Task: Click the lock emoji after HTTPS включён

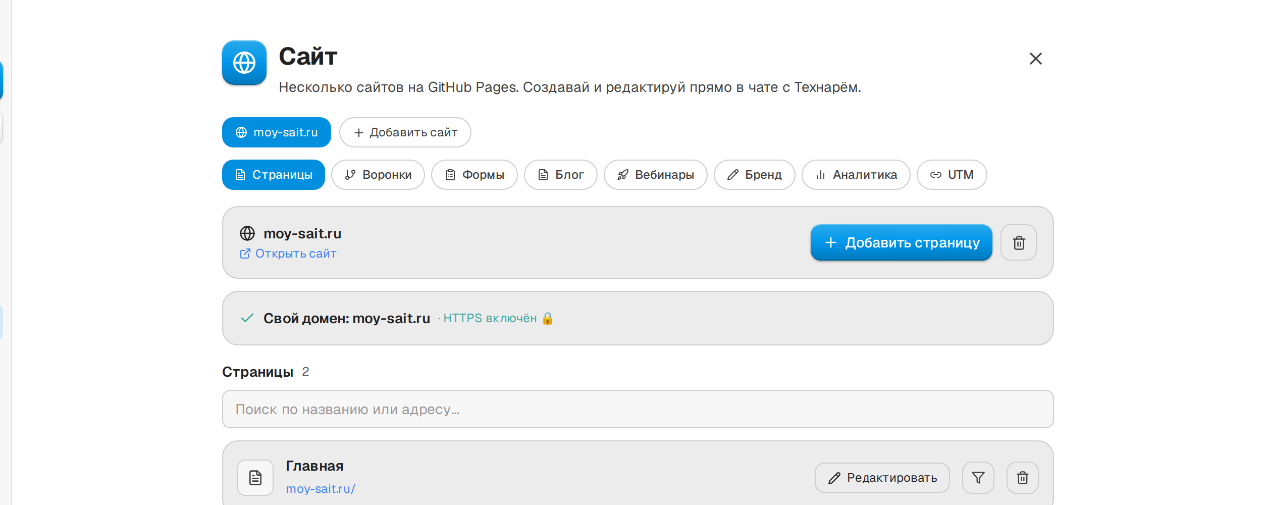Action: click(x=548, y=318)
